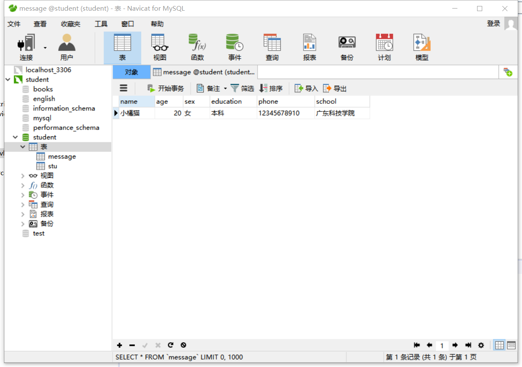Expand the 查询 queries node

(23, 204)
